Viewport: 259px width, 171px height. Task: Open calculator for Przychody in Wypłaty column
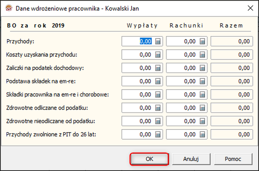(158, 42)
